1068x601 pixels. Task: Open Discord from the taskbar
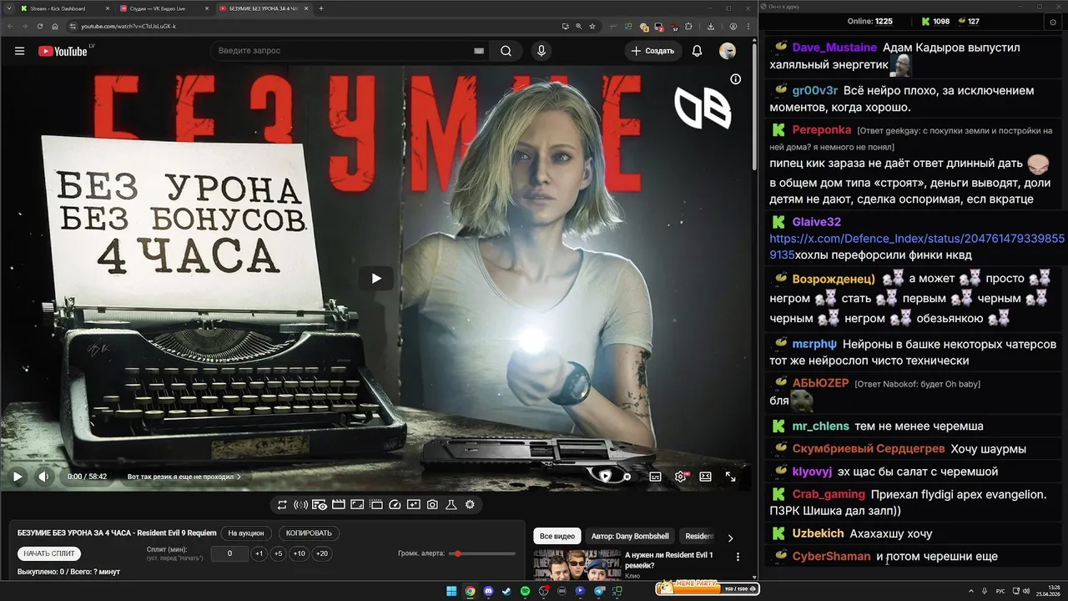click(488, 591)
